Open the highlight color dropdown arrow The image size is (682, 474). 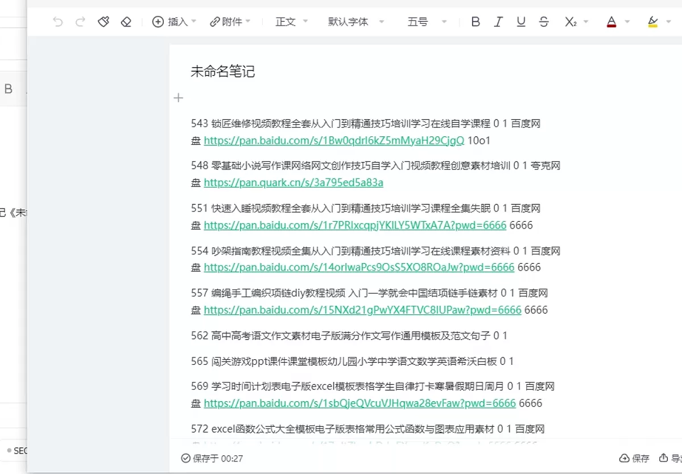pyautogui.click(x=668, y=22)
